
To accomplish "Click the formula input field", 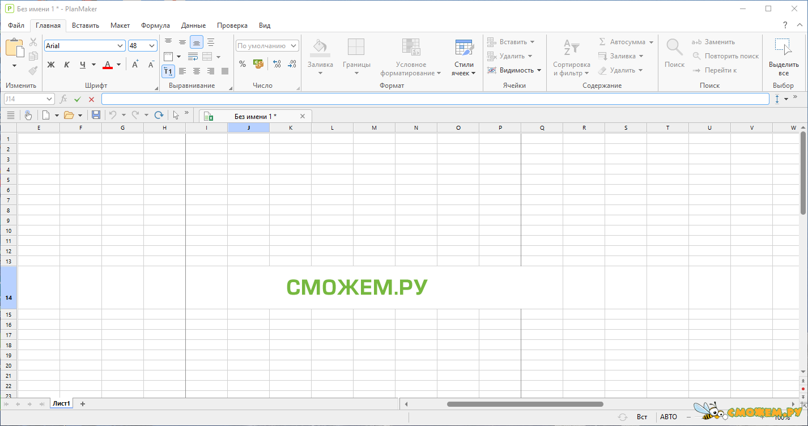I will (435, 99).
